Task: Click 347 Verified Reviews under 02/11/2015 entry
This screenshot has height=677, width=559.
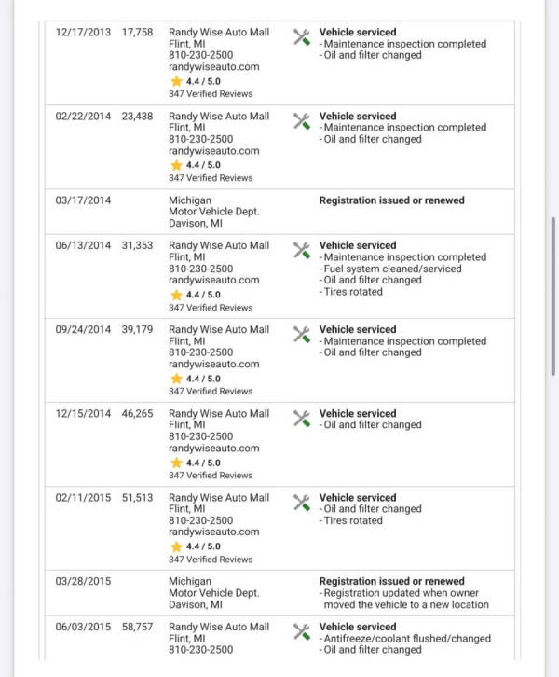Action: 211,560
